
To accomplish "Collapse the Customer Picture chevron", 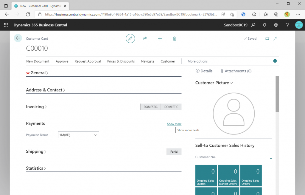I will 231,83.
